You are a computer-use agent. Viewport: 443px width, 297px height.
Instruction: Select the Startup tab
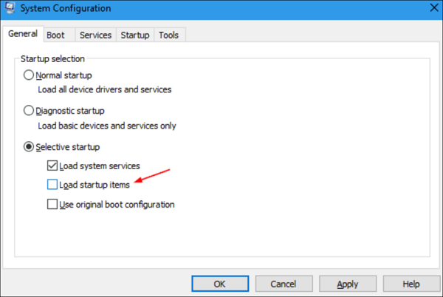click(x=134, y=35)
